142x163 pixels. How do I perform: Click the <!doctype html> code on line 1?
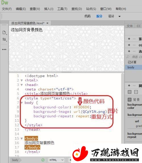(x=41, y=76)
